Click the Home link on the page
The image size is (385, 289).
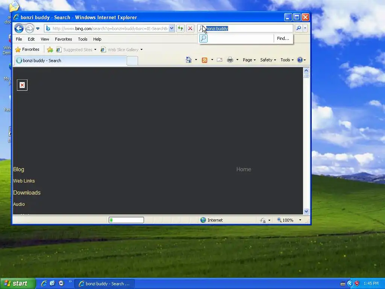pyautogui.click(x=244, y=169)
